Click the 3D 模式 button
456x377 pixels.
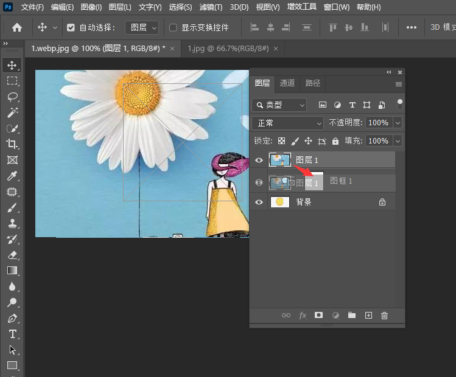(443, 27)
